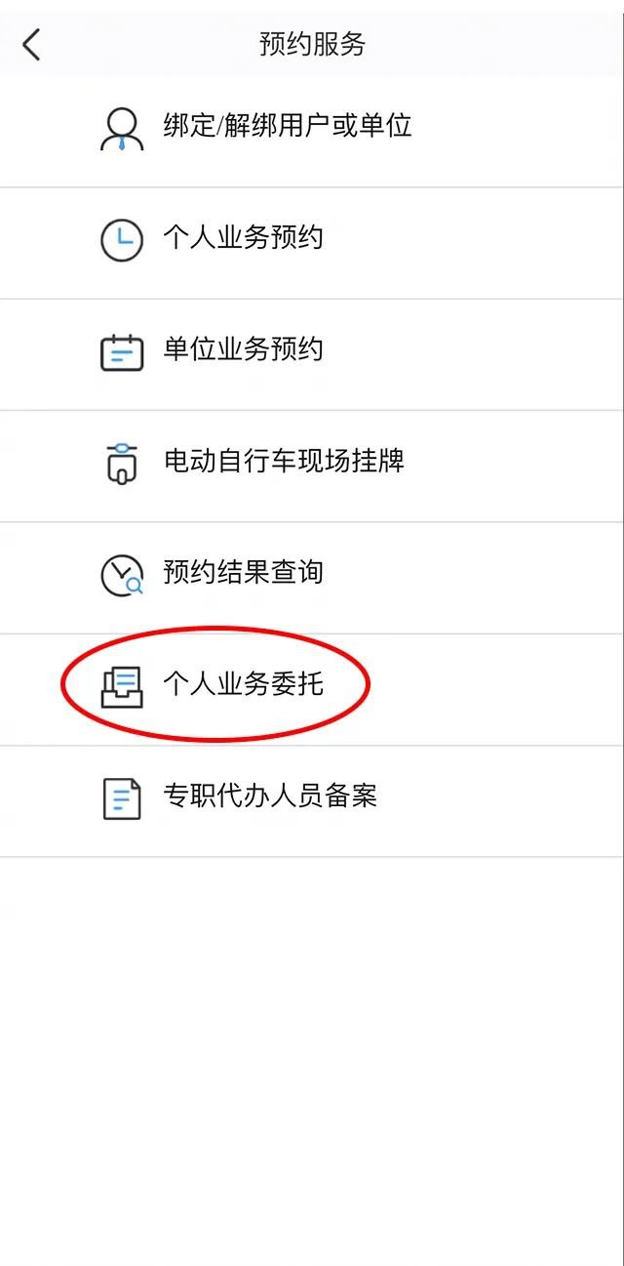Tap the back arrow in header
Image resolution: width=624 pixels, height=1266 pixels.
(x=31, y=44)
